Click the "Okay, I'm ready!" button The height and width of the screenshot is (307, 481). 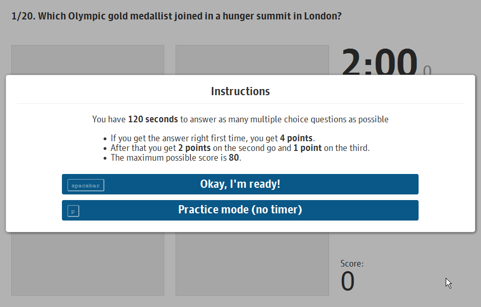(240, 184)
